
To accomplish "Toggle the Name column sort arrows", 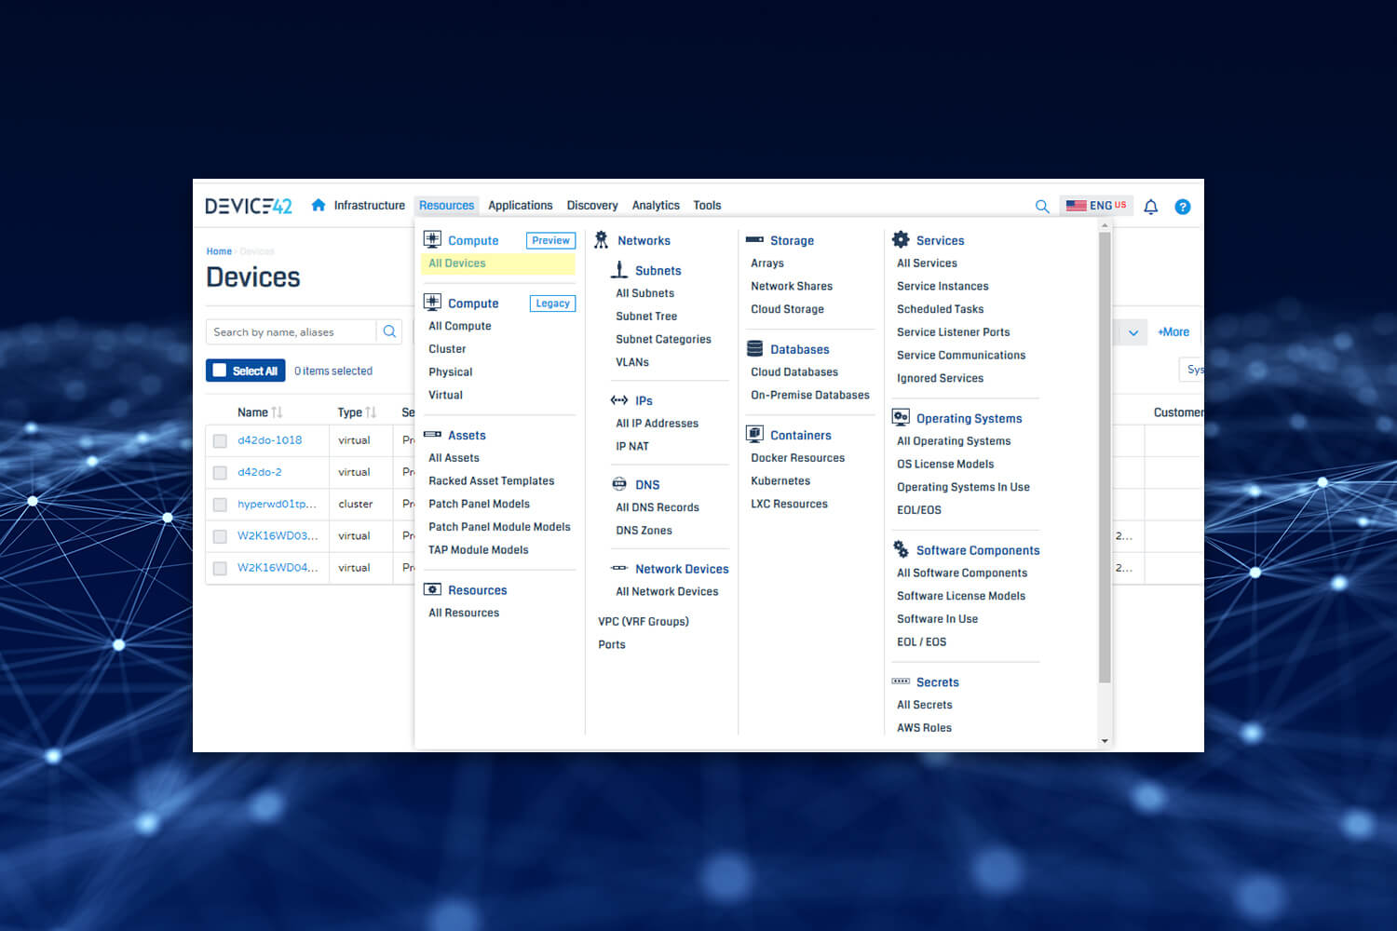I will pyautogui.click(x=277, y=411).
